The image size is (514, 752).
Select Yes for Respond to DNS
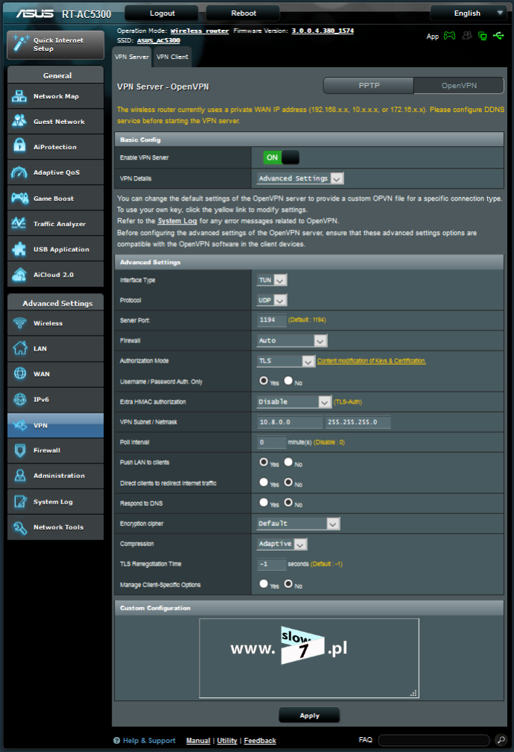pyautogui.click(x=264, y=502)
